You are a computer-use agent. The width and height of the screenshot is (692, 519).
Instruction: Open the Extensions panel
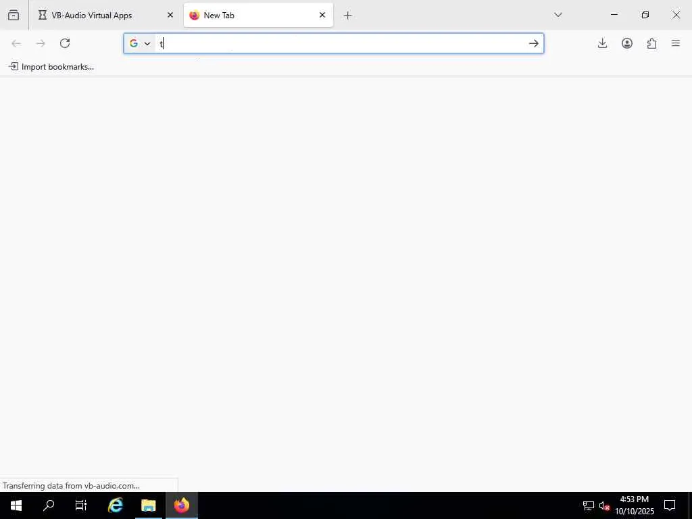point(652,43)
